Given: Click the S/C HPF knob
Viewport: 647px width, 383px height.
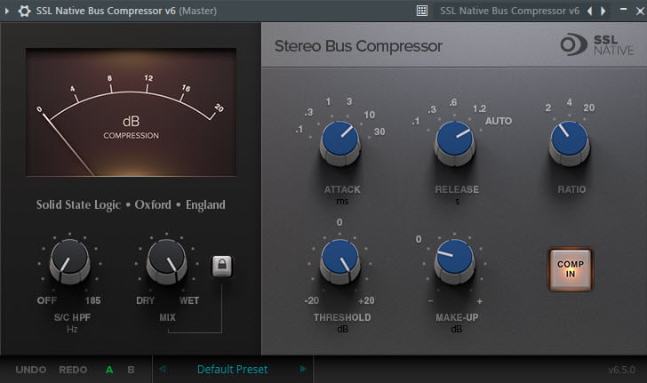Looking at the screenshot, I should 69,261.
